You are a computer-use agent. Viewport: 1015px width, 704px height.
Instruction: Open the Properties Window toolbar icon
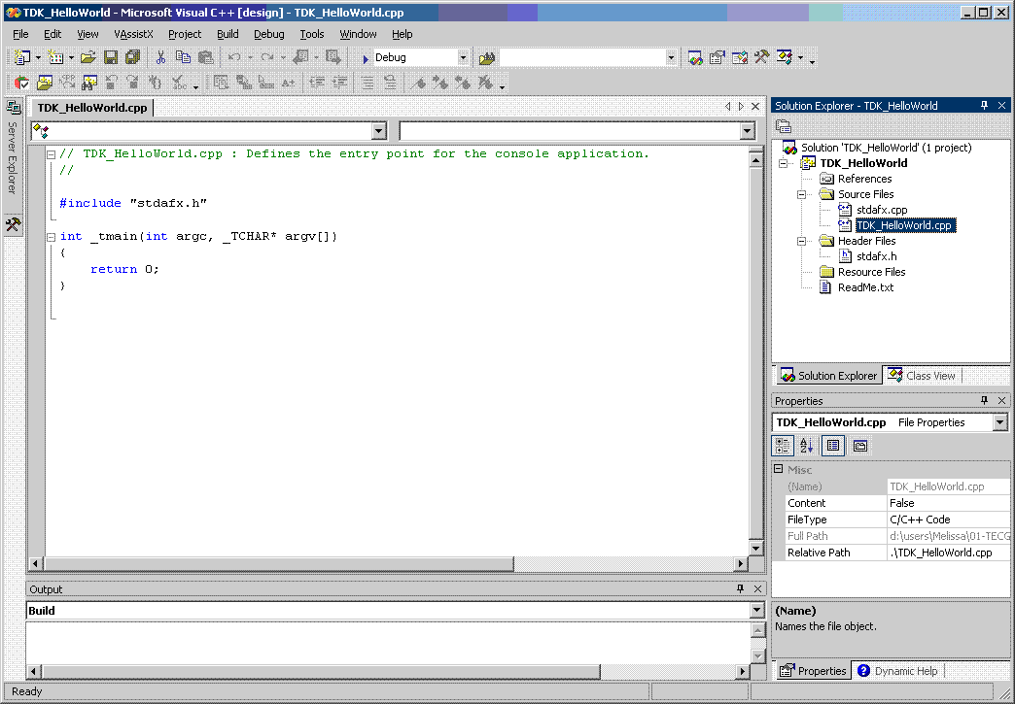click(717, 57)
